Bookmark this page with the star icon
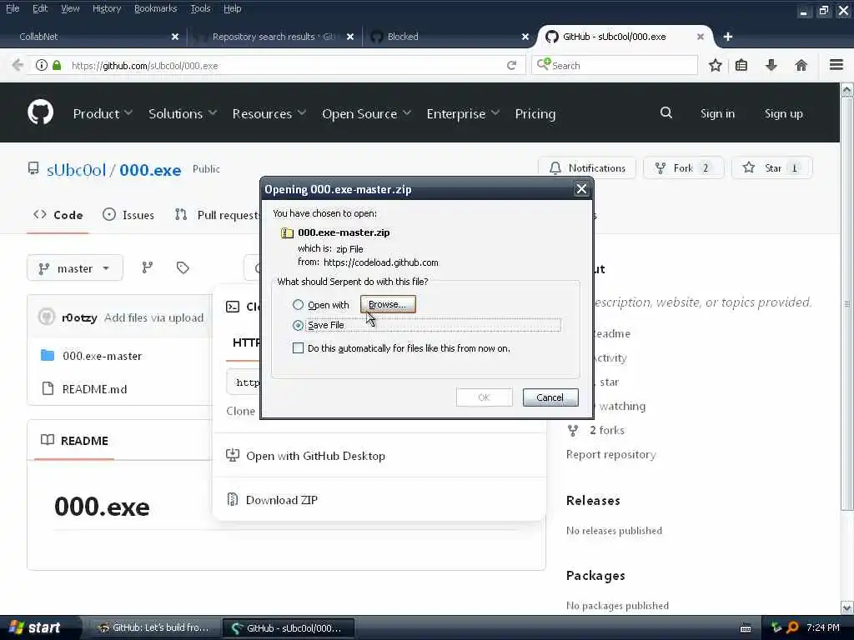 (715, 65)
